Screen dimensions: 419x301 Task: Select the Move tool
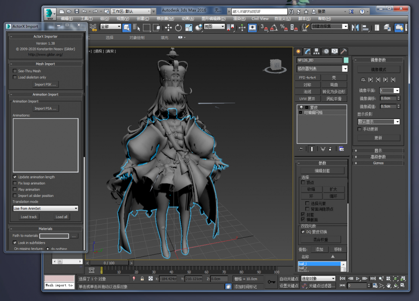(x=168, y=28)
